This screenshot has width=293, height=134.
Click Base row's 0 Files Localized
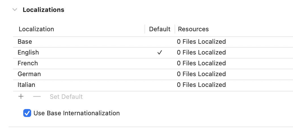[201, 42]
